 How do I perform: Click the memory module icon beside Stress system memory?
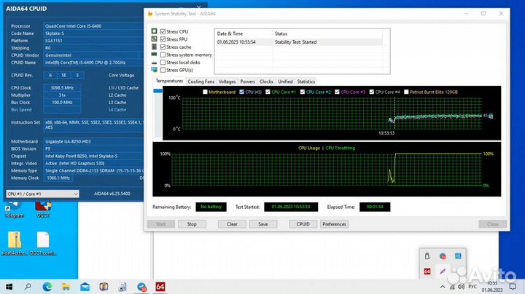pyautogui.click(x=154, y=54)
